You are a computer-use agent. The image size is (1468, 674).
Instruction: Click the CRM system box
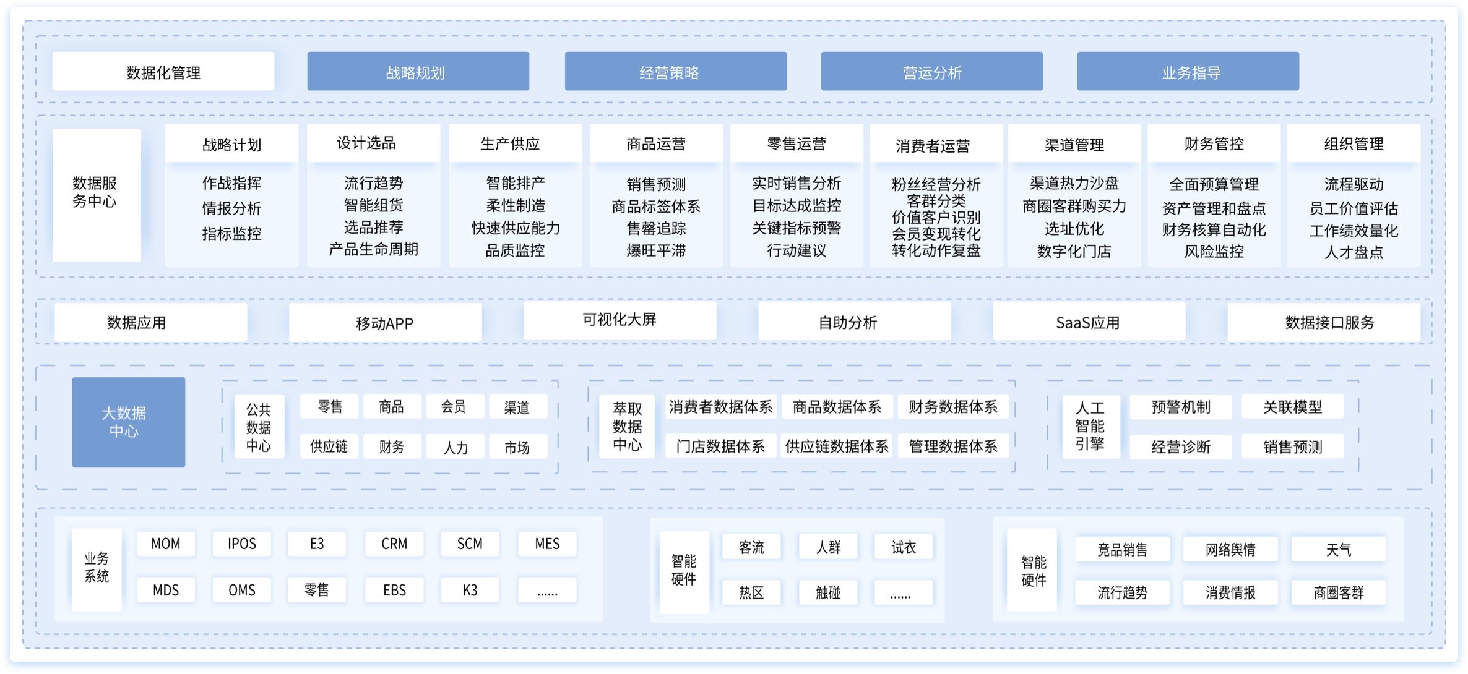394,544
